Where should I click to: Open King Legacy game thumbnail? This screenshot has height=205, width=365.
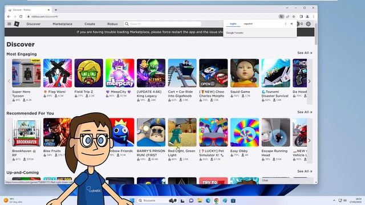(x=151, y=73)
